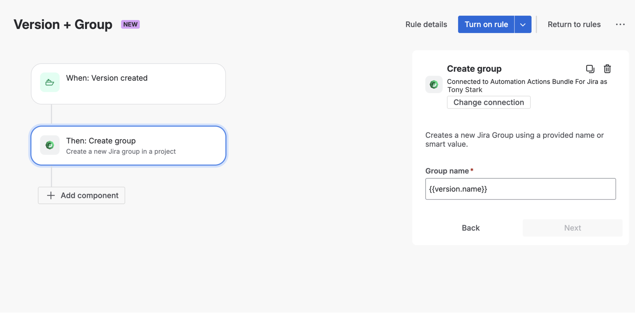This screenshot has width=635, height=313.
Task: Click the Back button
Action: [471, 228]
